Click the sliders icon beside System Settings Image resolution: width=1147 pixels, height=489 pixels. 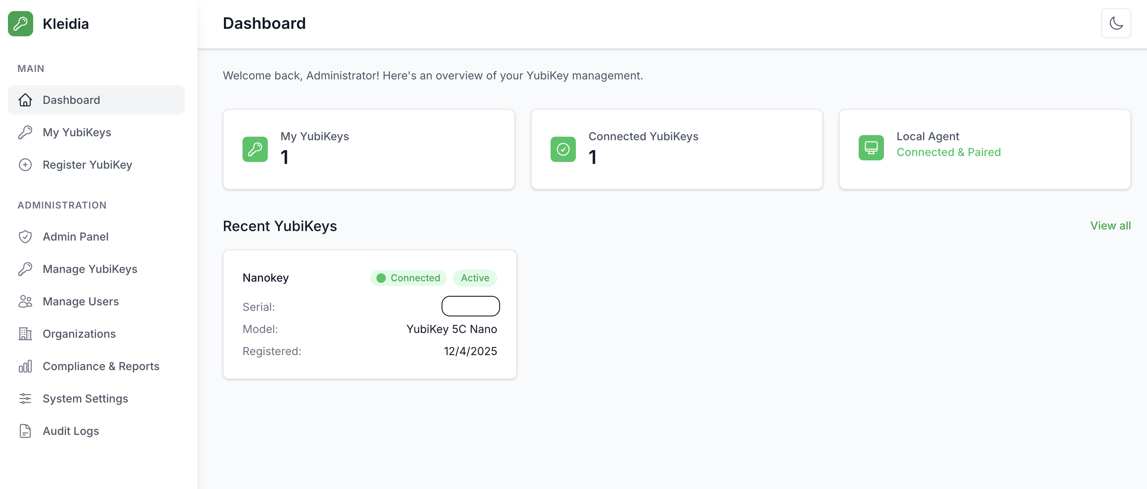pyautogui.click(x=25, y=399)
